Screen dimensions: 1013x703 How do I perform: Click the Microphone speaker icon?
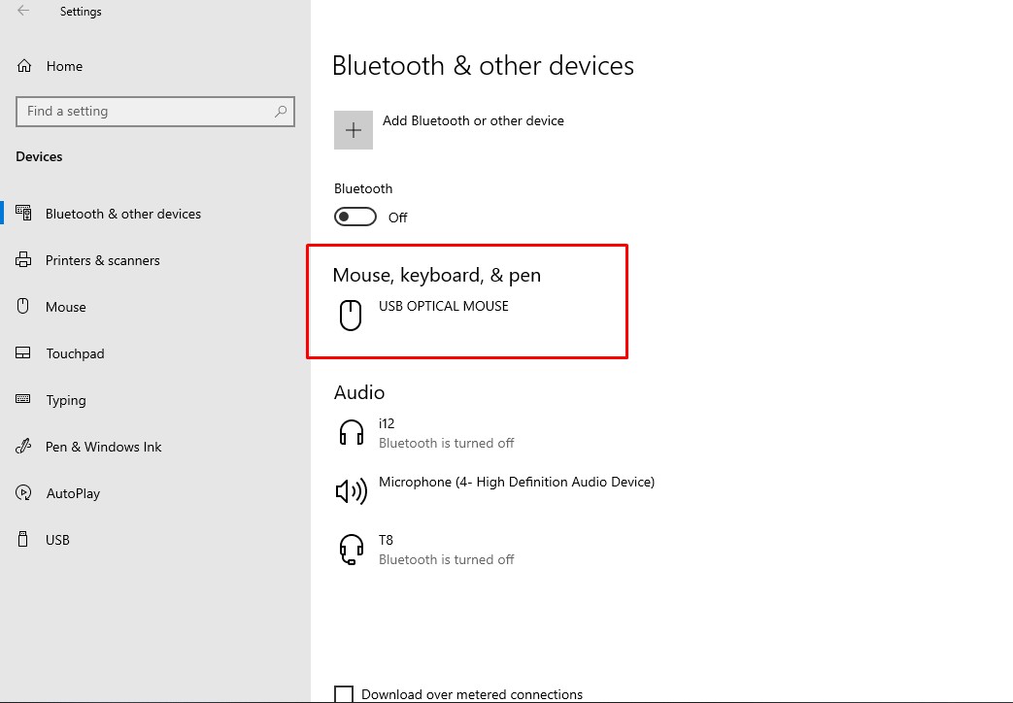[x=352, y=491]
